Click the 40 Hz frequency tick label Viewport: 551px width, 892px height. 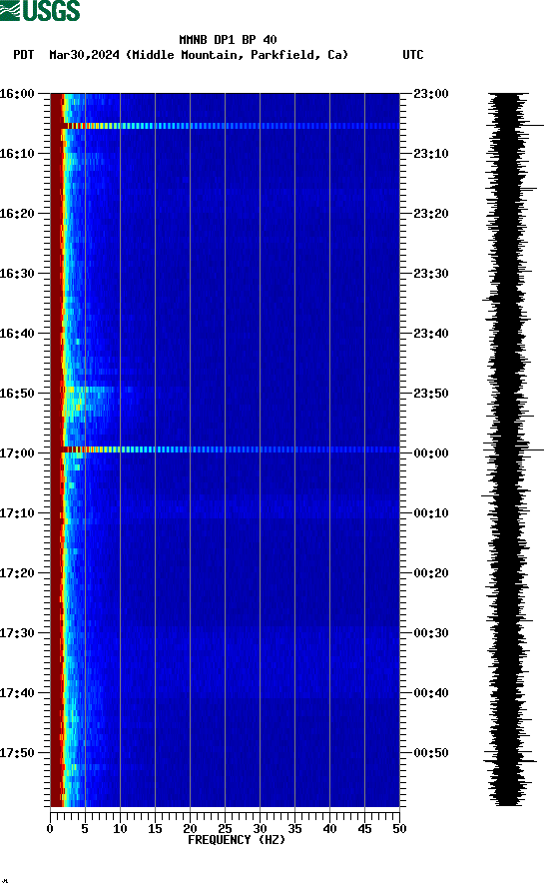[x=329, y=829]
